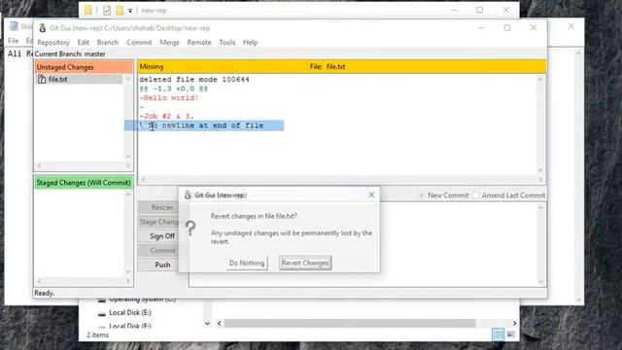Viewport: 622px width, 350px height.
Task: Click the '@@ -1,3 +0,0 @@' hunk header
Action: coord(173,88)
